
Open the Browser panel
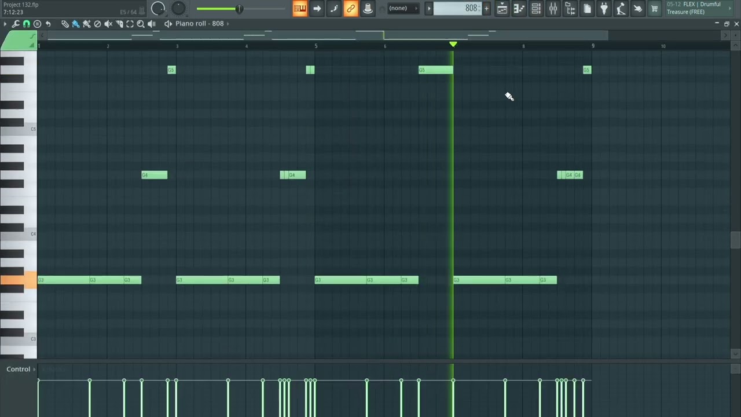570,8
